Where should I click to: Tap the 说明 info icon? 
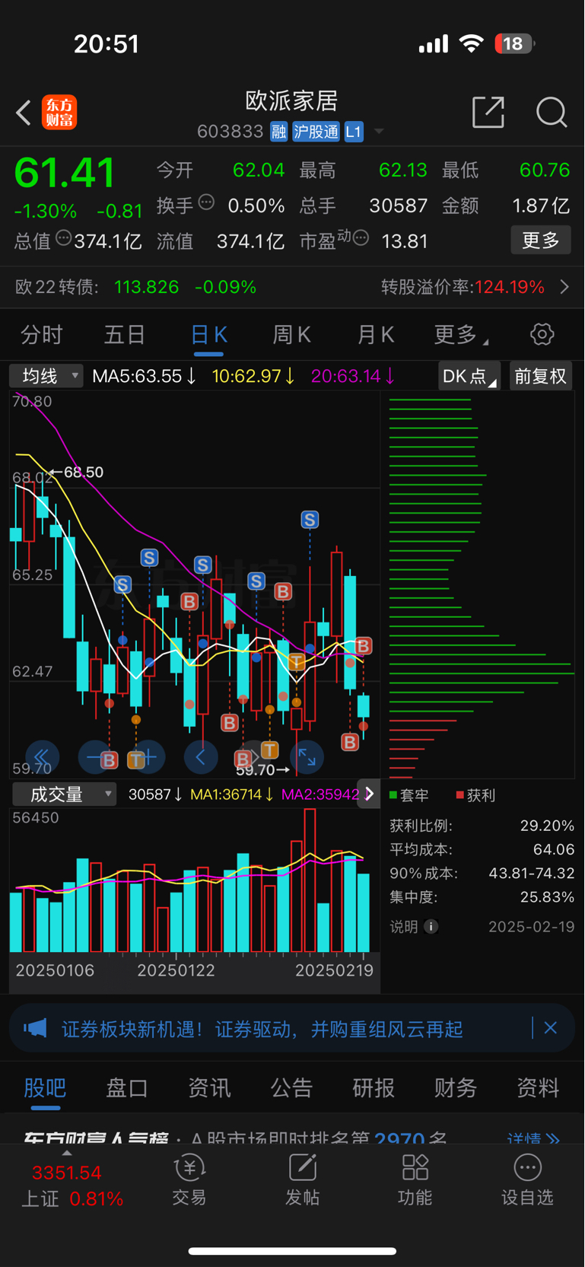431,927
